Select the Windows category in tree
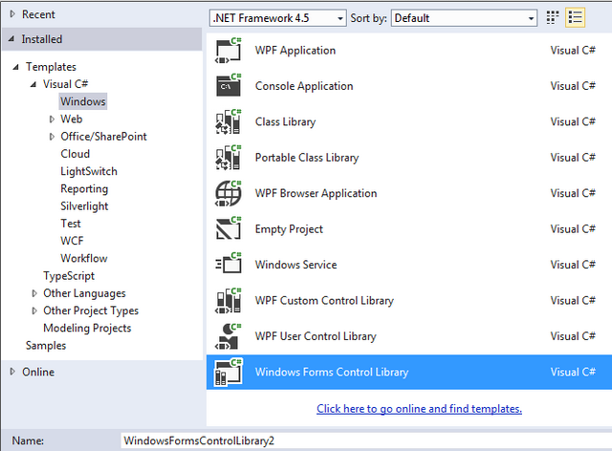The image size is (612, 451). point(83,101)
